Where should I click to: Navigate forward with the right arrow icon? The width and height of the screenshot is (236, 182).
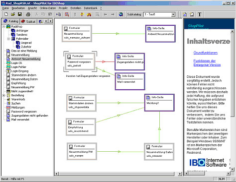point(113,14)
